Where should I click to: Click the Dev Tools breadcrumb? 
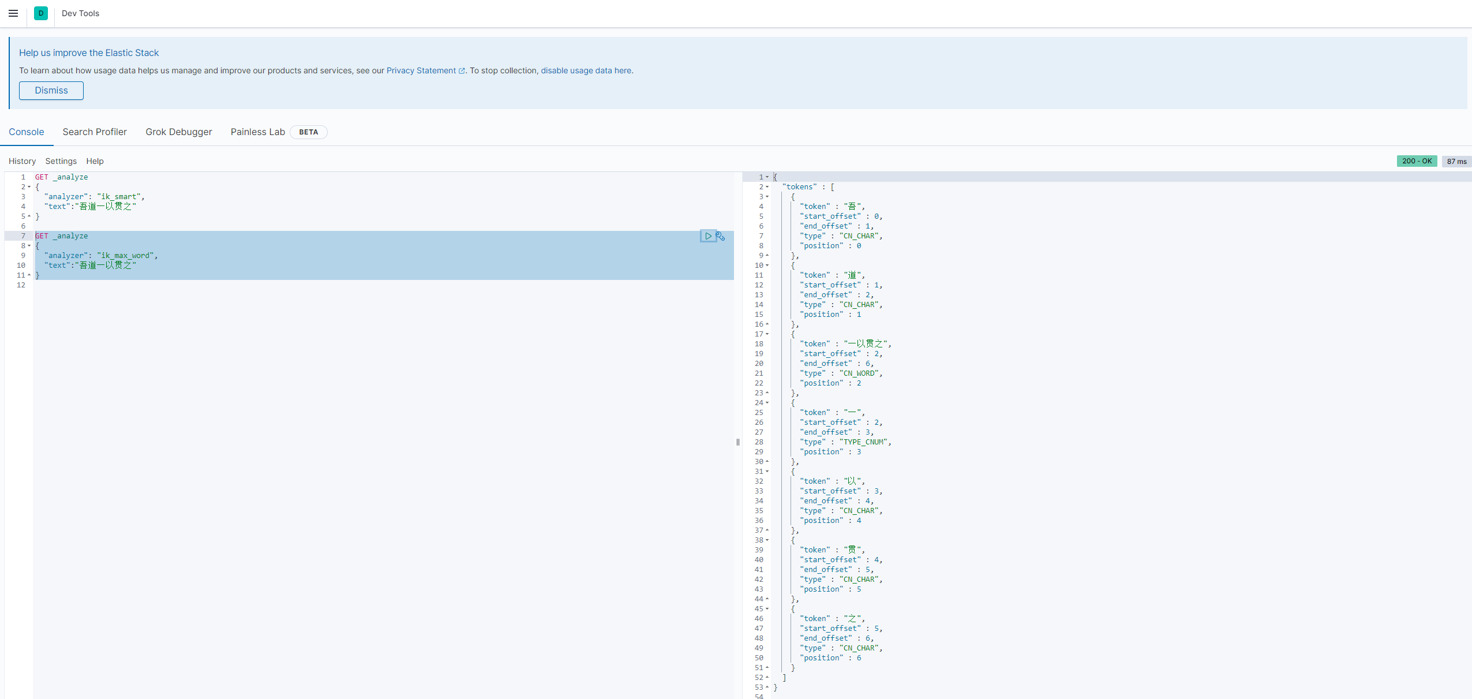80,13
